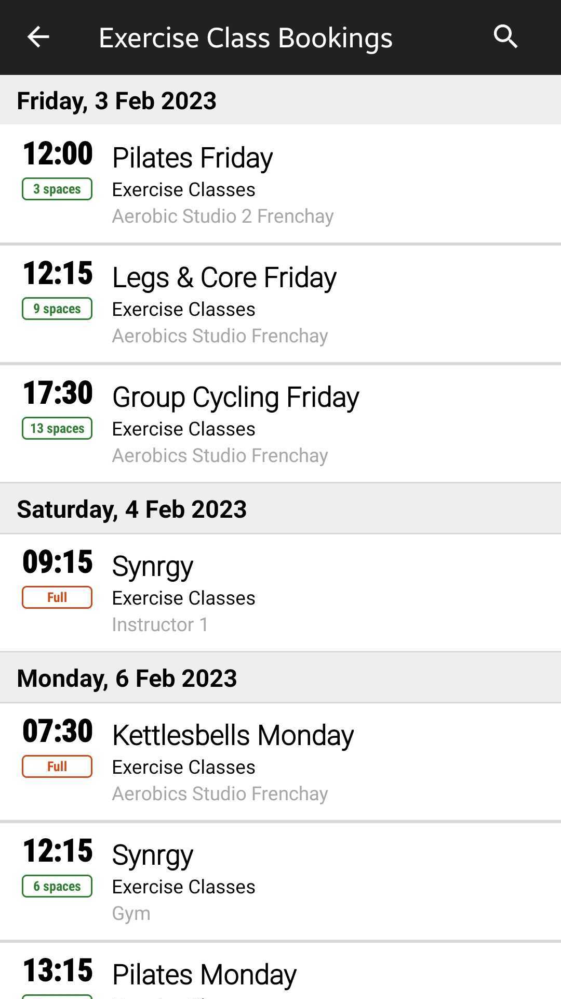Tap the Monday, 6 Feb 2023 header

coord(127,678)
